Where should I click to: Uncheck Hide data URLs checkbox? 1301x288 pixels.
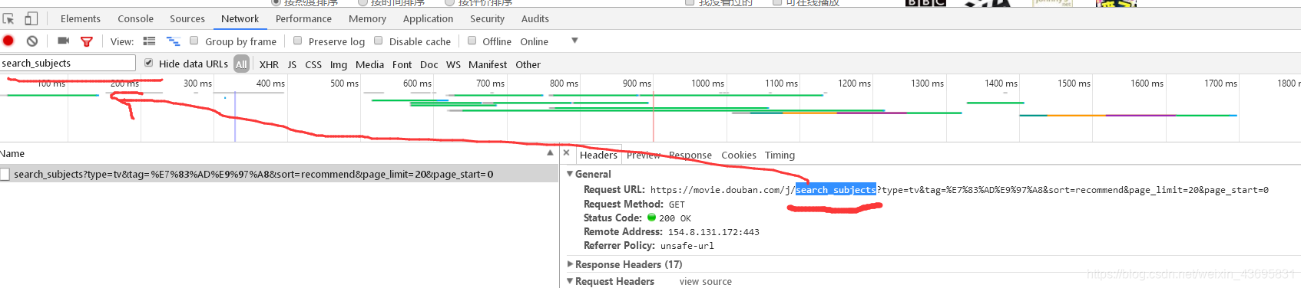point(149,63)
